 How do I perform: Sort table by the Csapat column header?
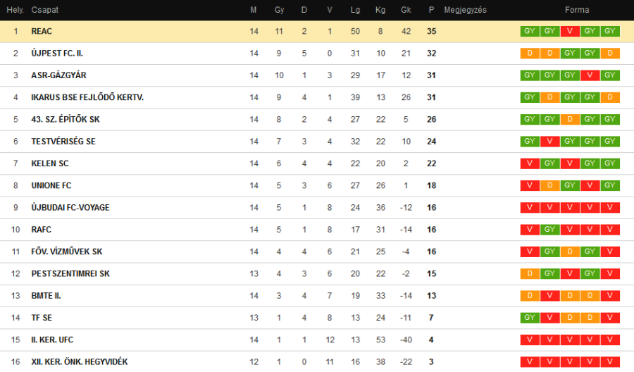pyautogui.click(x=44, y=10)
